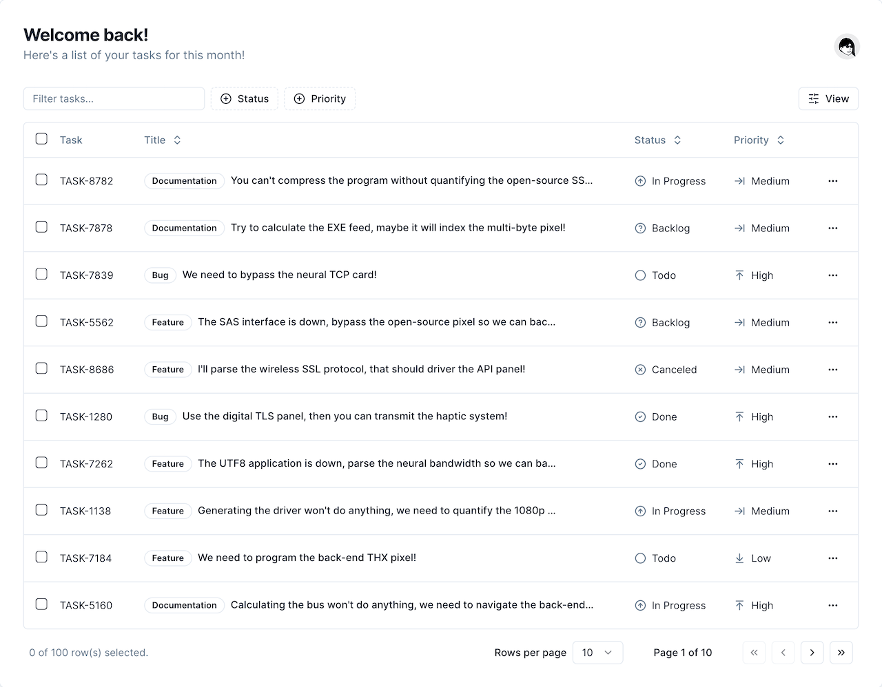Click the Backlog question-mark icon on TASK-7878

click(639, 228)
